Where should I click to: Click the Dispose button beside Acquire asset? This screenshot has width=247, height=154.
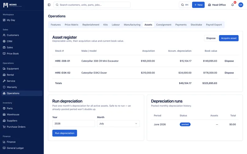[x=211, y=38]
